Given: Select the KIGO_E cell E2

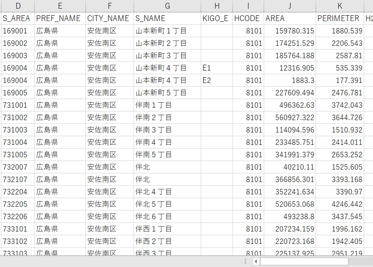Looking at the screenshot, I should [217, 81].
